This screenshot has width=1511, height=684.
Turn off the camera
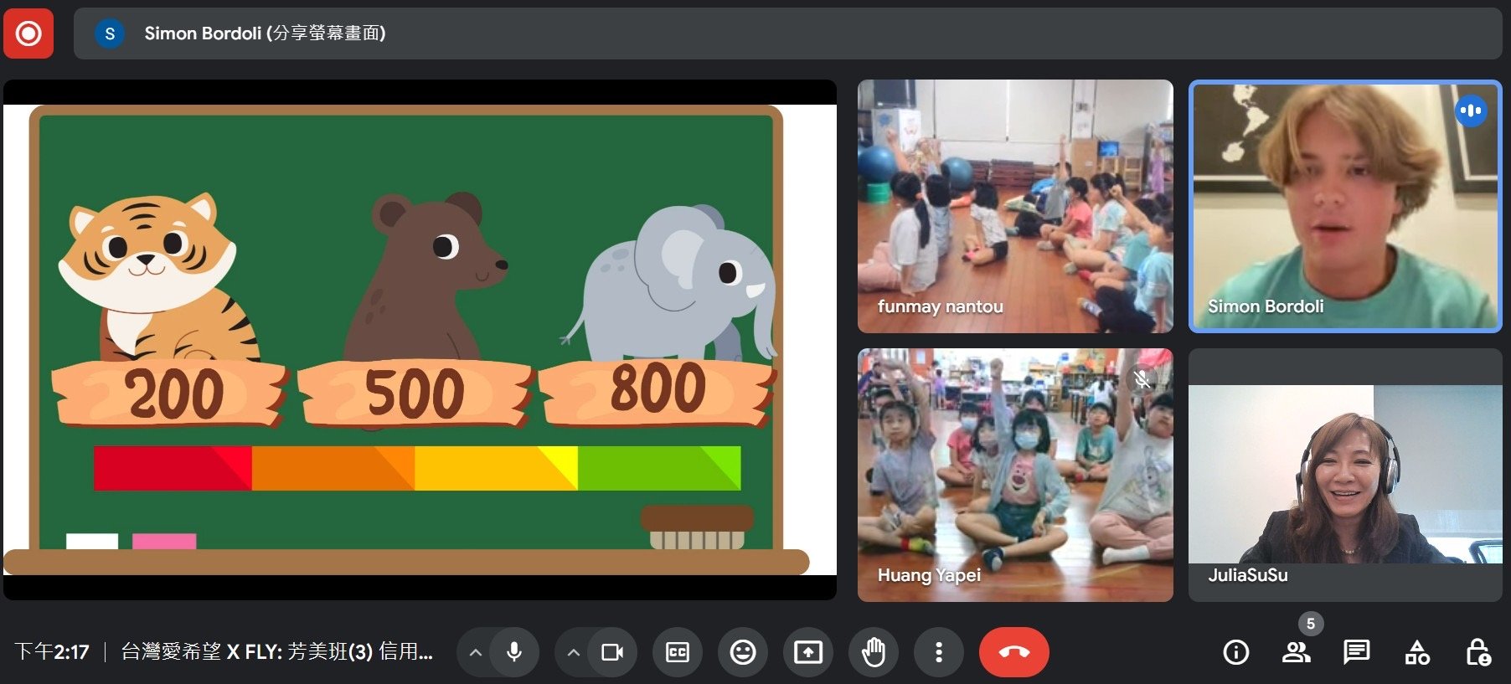(612, 652)
